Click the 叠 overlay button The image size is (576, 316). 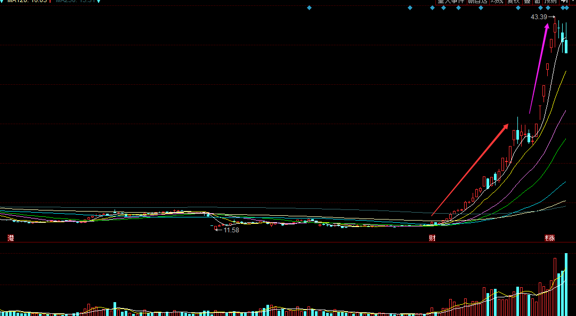(x=527, y=2)
